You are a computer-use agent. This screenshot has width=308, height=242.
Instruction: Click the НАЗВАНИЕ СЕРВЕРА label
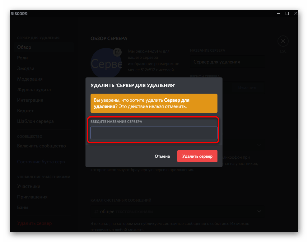[208, 50]
